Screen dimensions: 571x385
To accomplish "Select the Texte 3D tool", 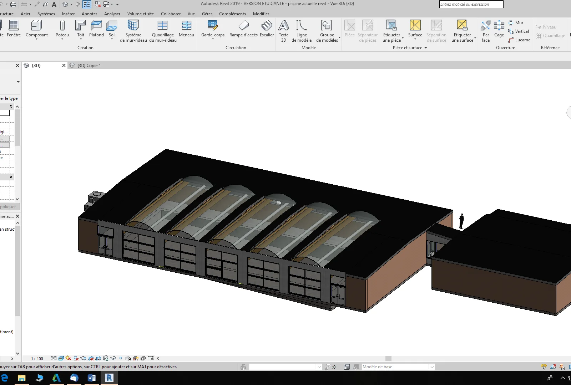I will [284, 31].
